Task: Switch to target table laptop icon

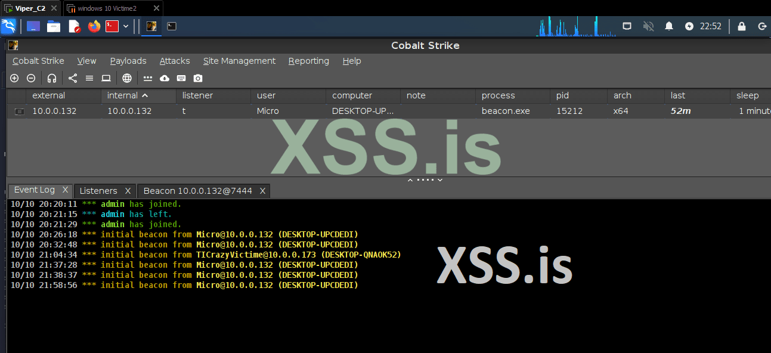Action: tap(106, 78)
